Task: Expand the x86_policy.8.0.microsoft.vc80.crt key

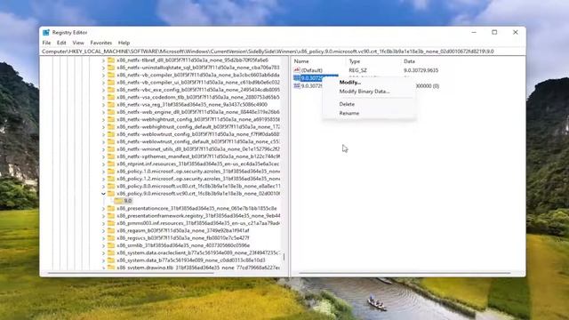Action: 103,186
